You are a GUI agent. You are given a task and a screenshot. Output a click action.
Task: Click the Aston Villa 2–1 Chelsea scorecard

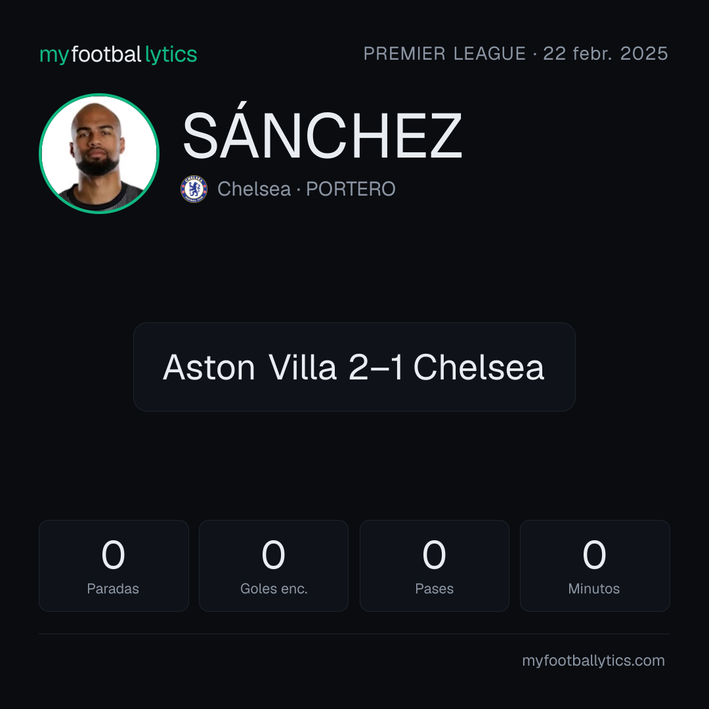(x=354, y=367)
